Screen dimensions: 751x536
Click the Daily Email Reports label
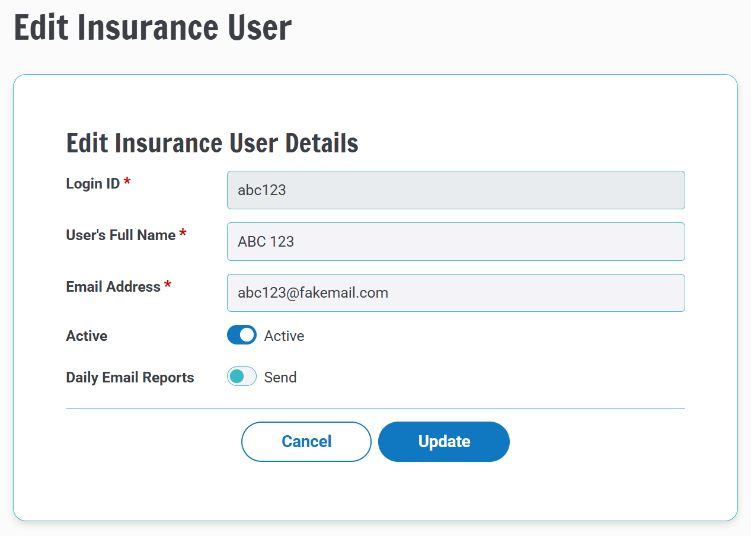(130, 377)
